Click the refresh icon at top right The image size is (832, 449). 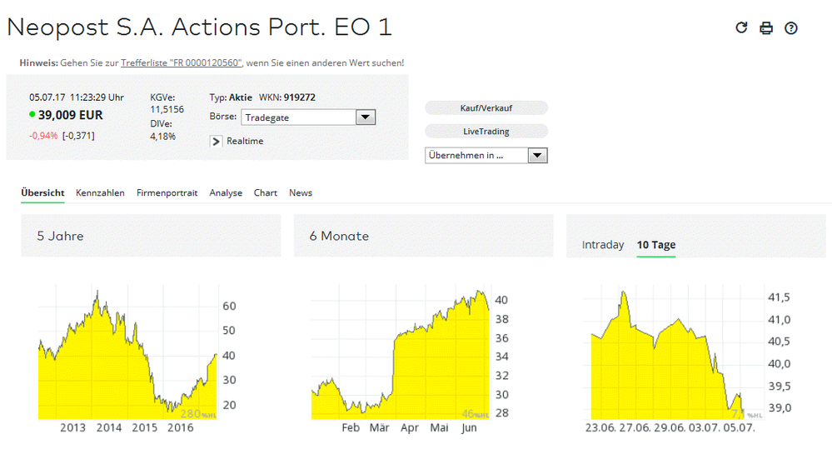[741, 28]
